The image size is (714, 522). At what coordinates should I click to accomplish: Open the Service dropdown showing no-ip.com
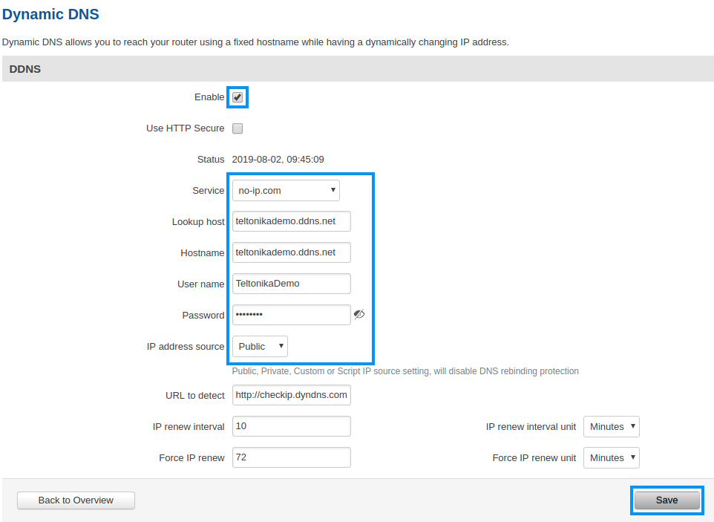point(286,191)
